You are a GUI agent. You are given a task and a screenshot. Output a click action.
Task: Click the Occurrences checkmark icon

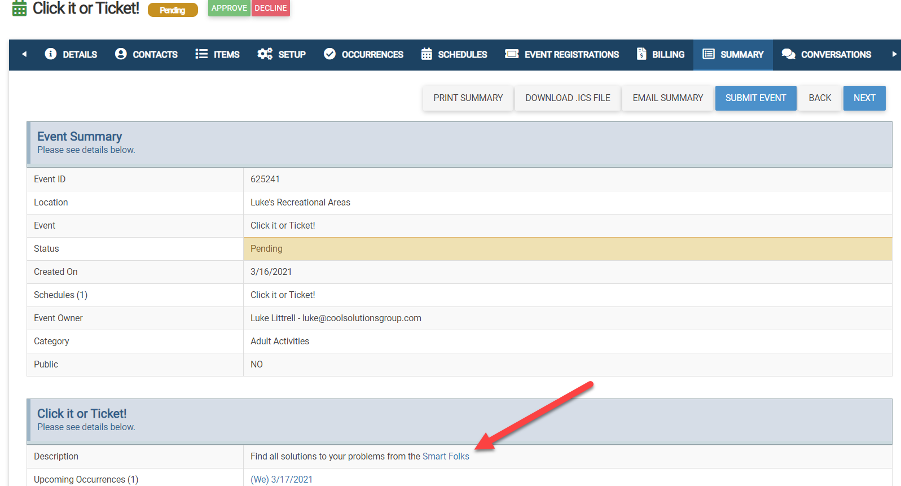[329, 54]
